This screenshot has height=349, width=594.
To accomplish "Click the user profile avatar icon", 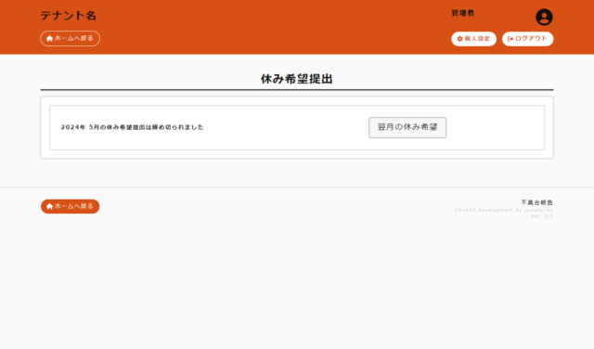I will tap(544, 17).
